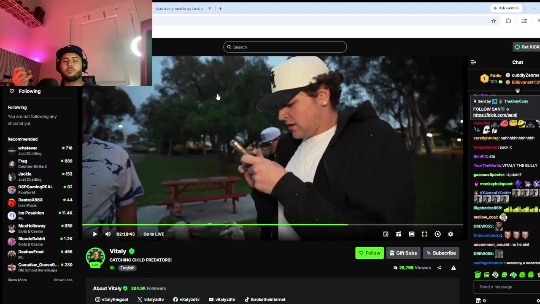Click the green Follow button

370,253
